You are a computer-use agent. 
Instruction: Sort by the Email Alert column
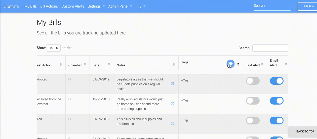(286, 64)
